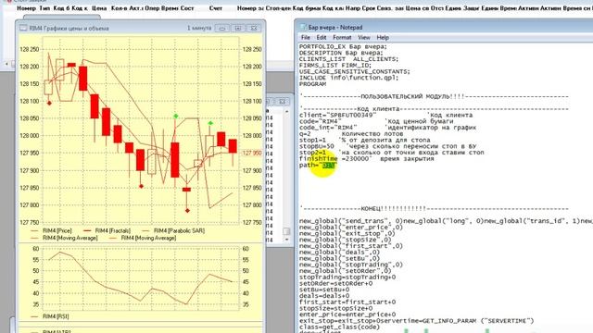The width and height of the screenshot is (593, 333).
Task: Click the new_global("first_start",0) line
Action: tap(351, 246)
